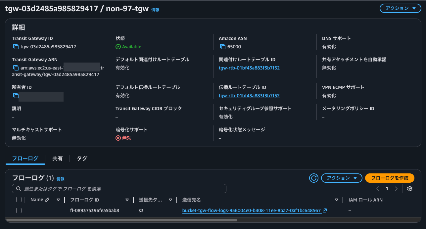
Task: Go to next flow logs page
Action: [x=396, y=189]
